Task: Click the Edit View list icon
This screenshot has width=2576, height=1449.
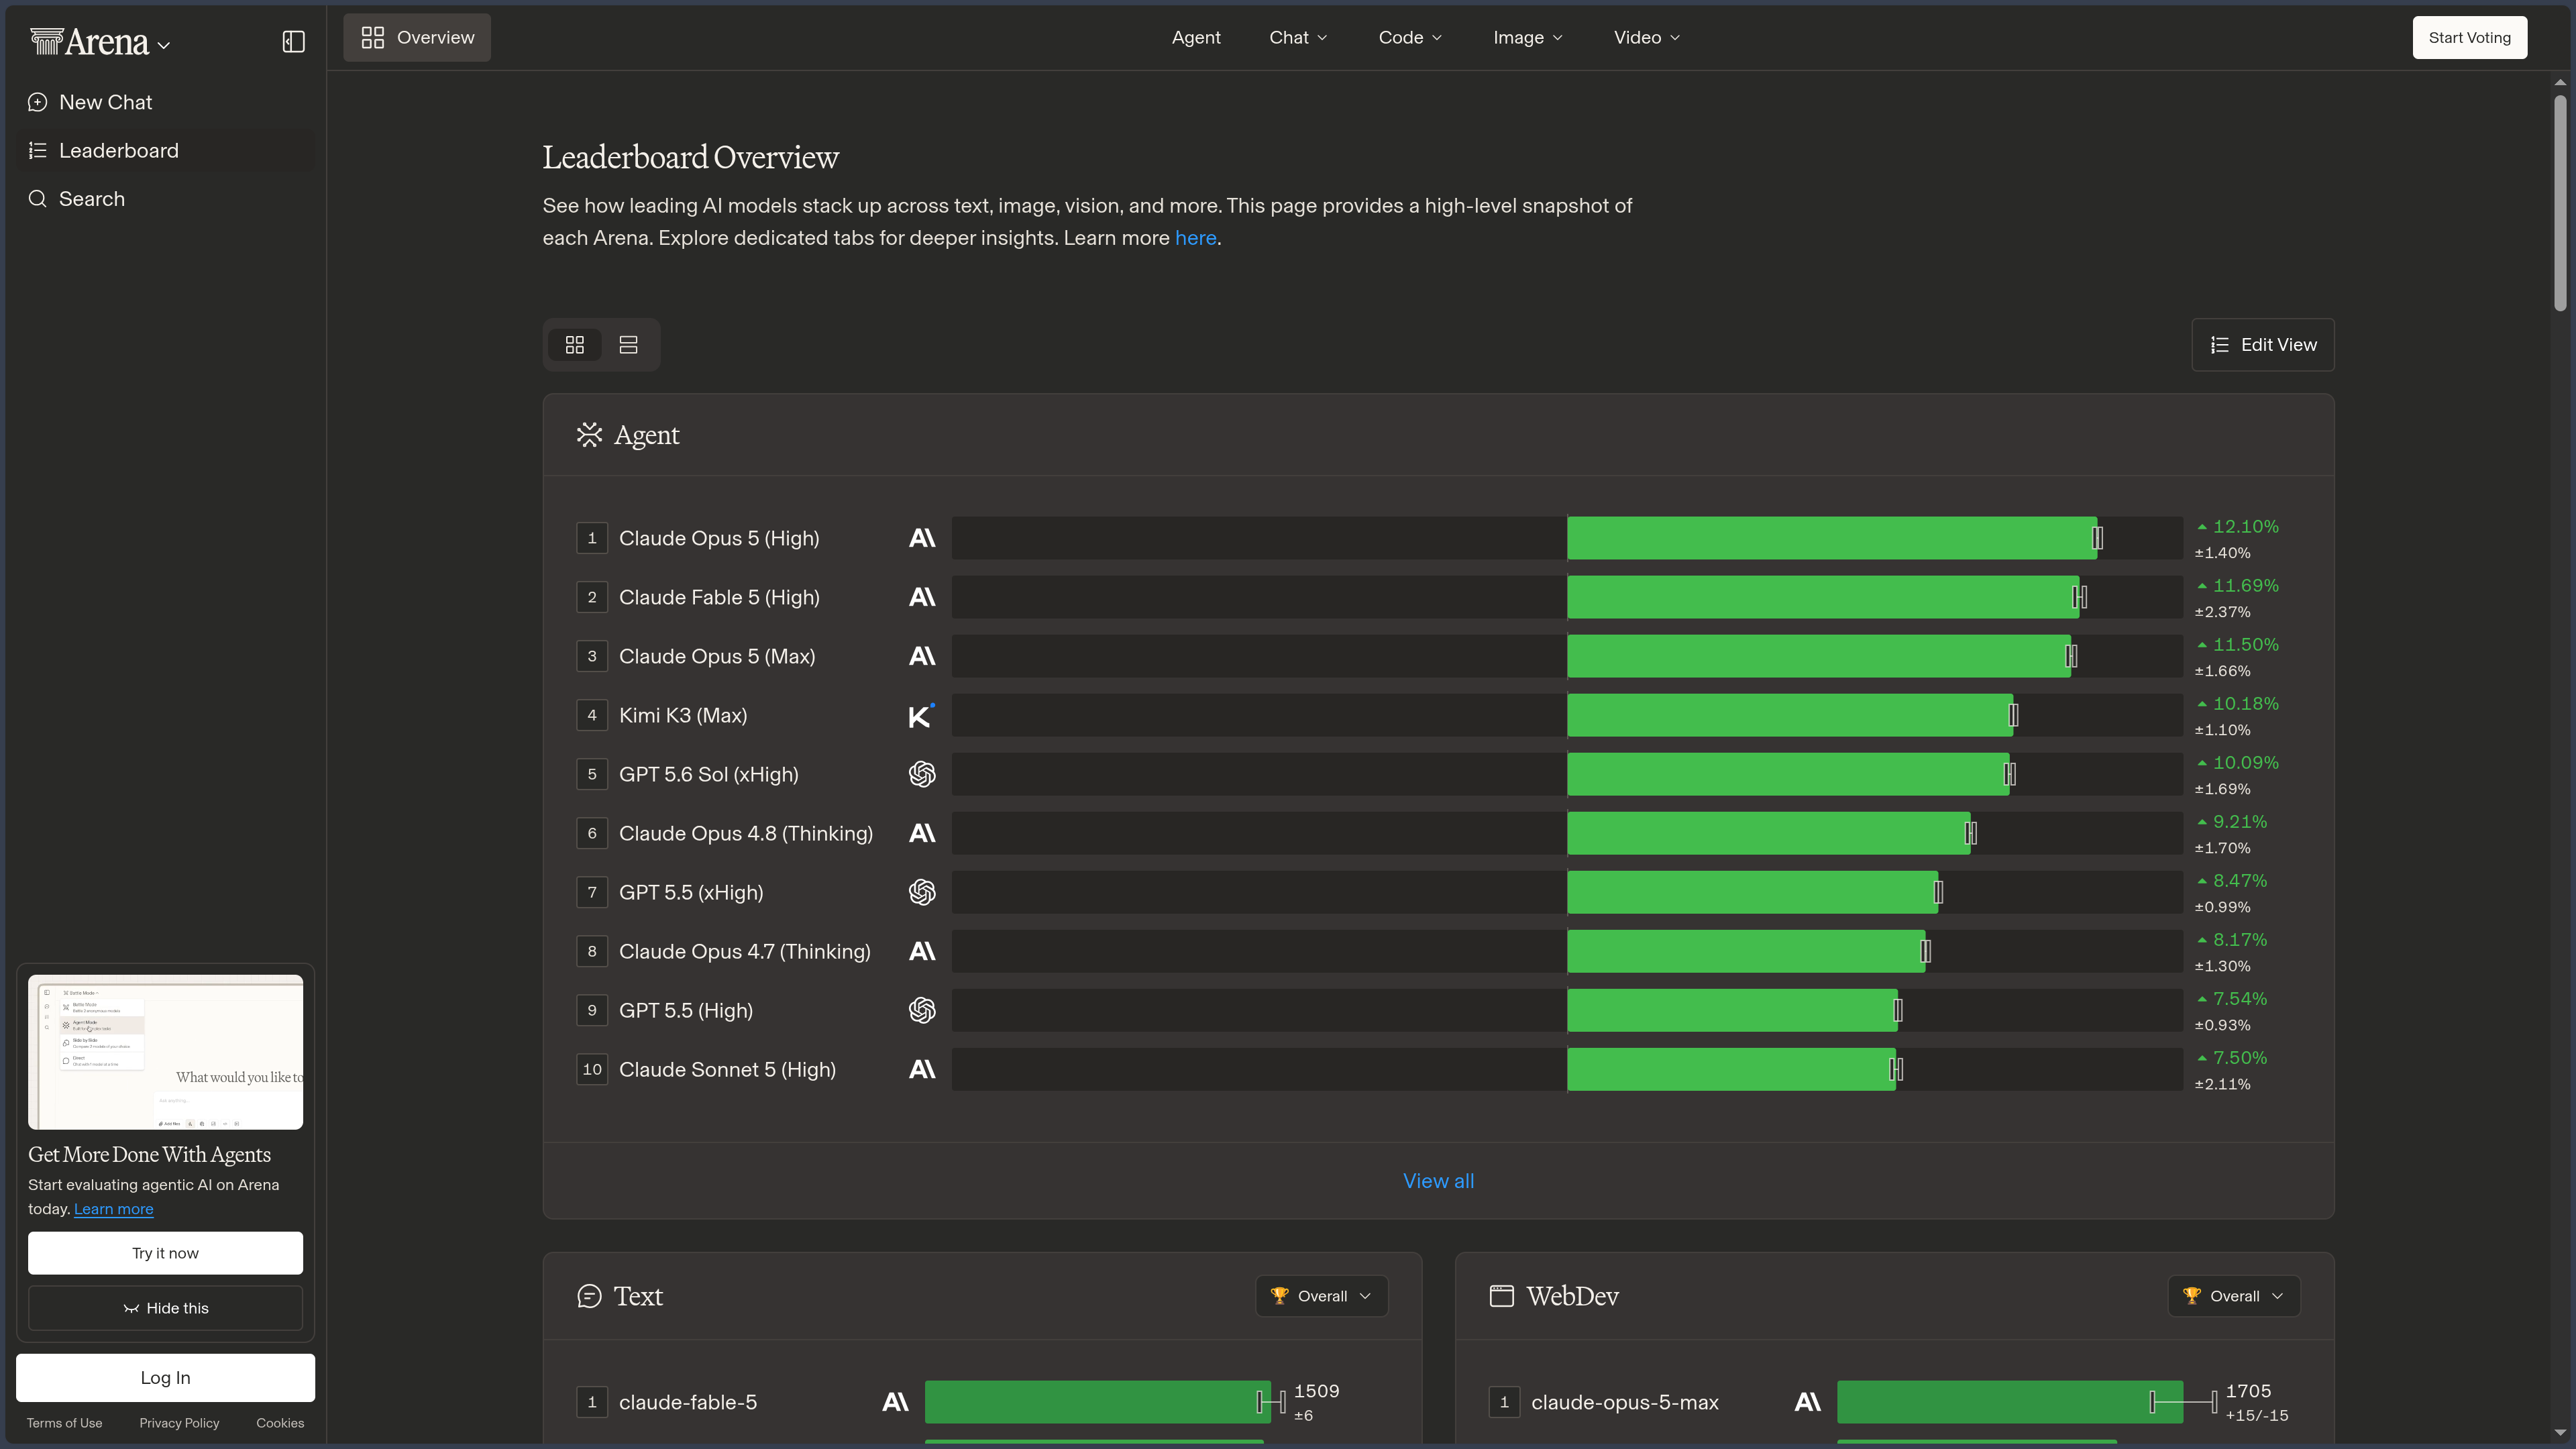Action: pos(2220,345)
